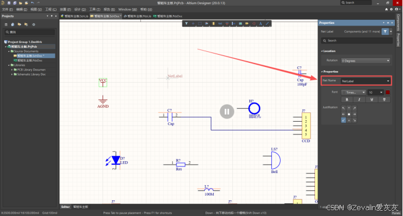Expand the PCB Library Documents folder

[12, 70]
